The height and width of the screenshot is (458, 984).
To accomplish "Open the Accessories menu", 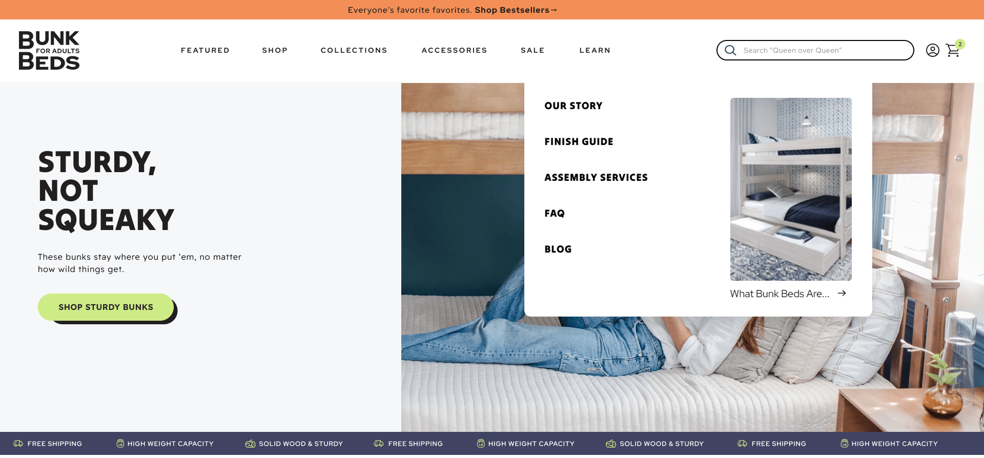I will (454, 50).
